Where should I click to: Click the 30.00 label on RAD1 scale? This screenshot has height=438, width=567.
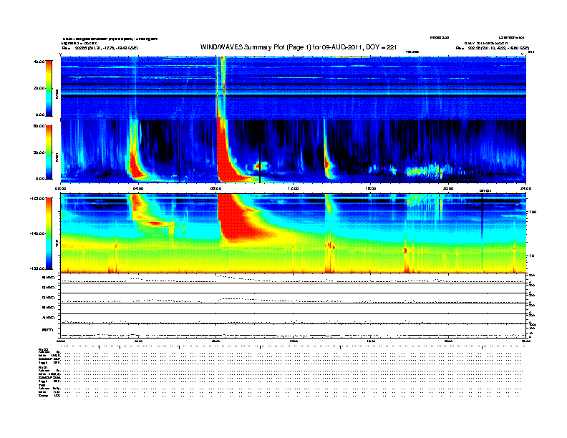pyautogui.click(x=39, y=152)
